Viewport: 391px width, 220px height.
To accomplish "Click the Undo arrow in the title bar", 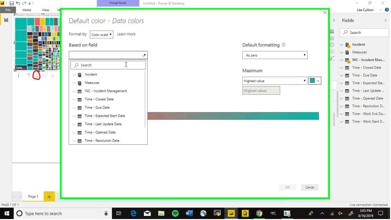I will click(18, 3).
